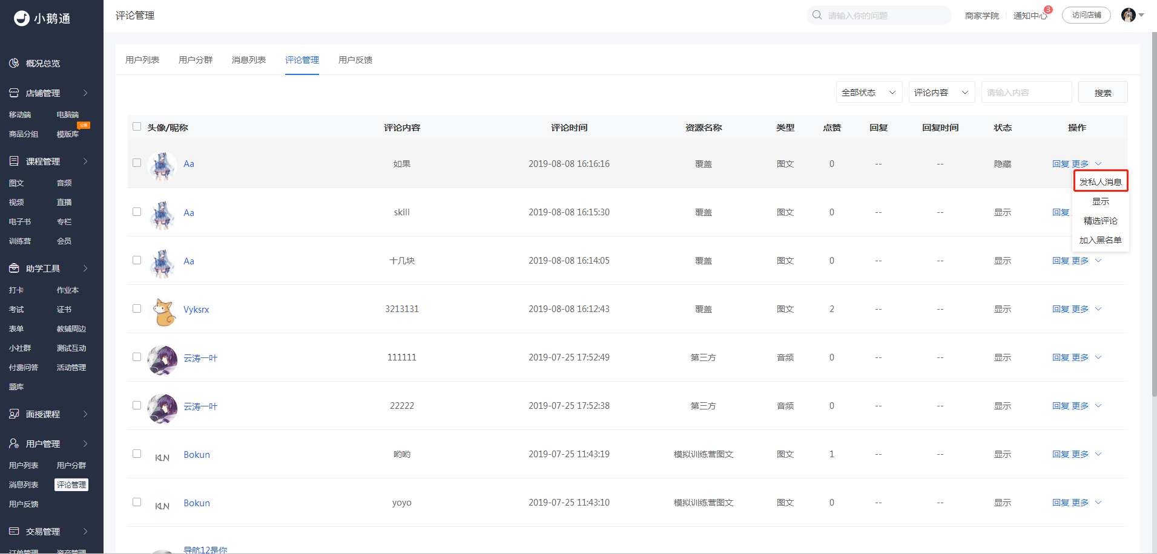
Task: Click the 店铺管理 shop icon
Action: click(x=14, y=93)
